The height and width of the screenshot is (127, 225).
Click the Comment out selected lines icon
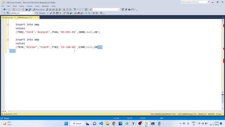point(86,13)
